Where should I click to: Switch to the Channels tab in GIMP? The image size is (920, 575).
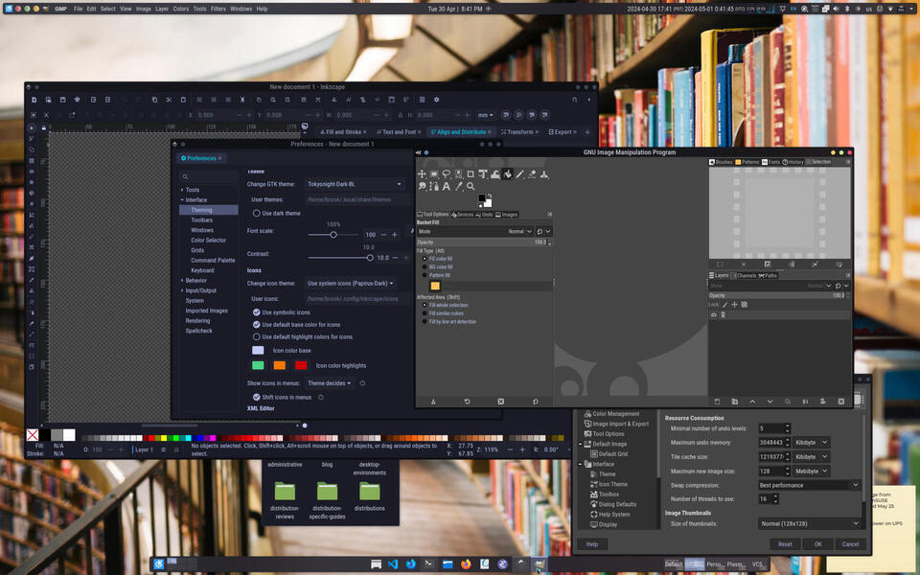[x=744, y=275]
